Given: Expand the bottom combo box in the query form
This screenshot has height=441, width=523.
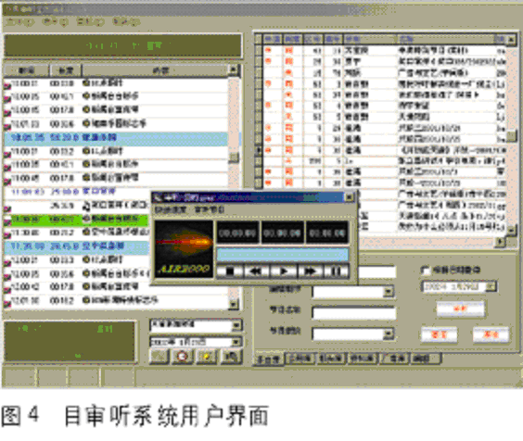Looking at the screenshot, I should [x=389, y=334].
